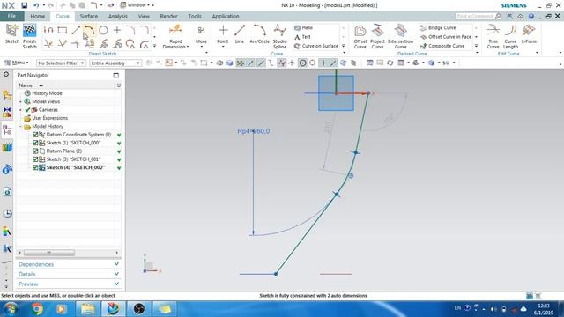The width and height of the screenshot is (564, 317).
Task: Select Model Views in Part Navigator
Action: click(46, 101)
